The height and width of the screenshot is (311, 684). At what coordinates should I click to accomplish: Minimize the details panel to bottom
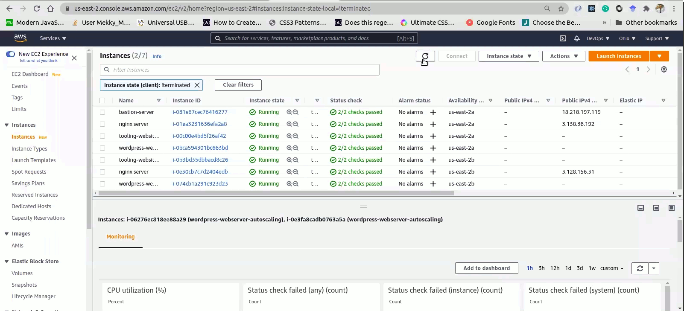640,208
